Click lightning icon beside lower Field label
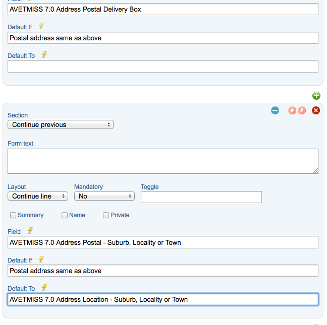Screen dimensions: 327x325 point(30,230)
